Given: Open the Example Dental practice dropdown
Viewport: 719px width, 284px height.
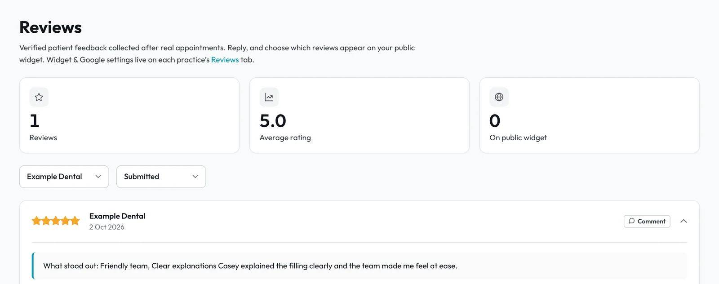Looking at the screenshot, I should 64,177.
